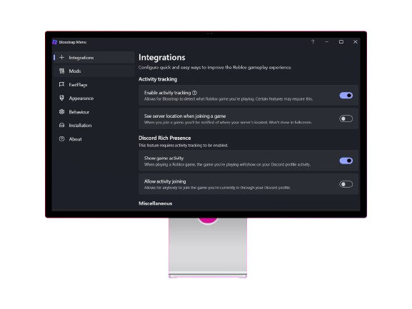Enable the Allow activity joining toggle
The image size is (412, 309).
tap(346, 184)
